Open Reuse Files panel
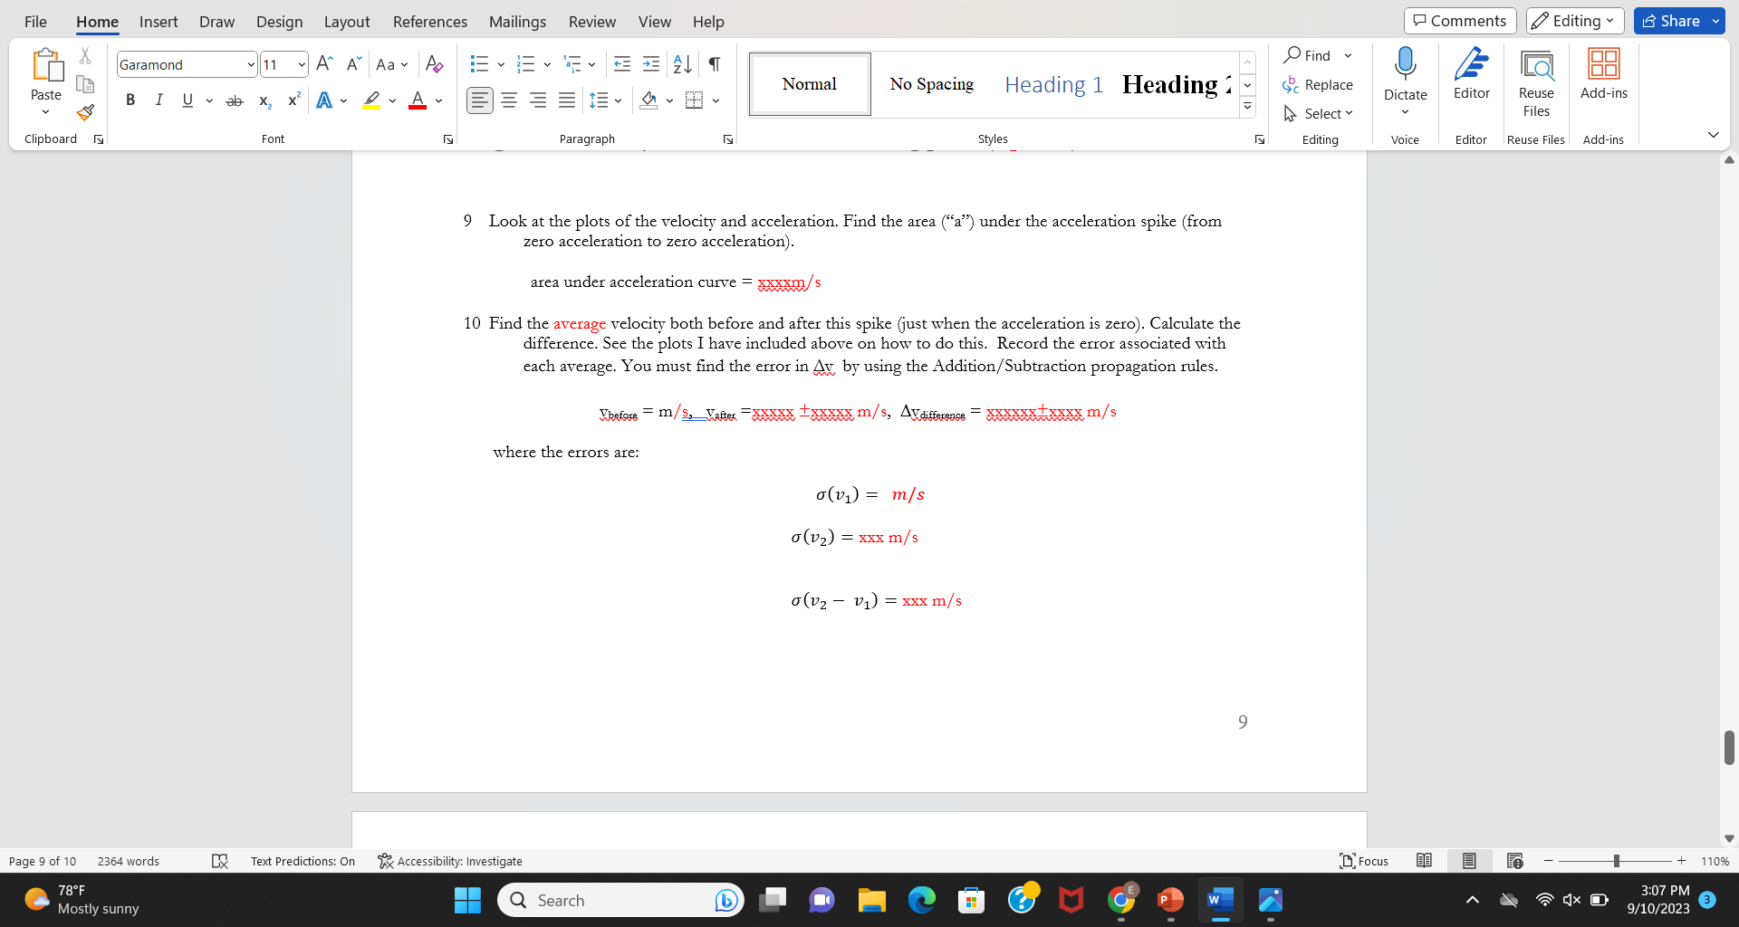This screenshot has height=927, width=1739. click(x=1536, y=83)
